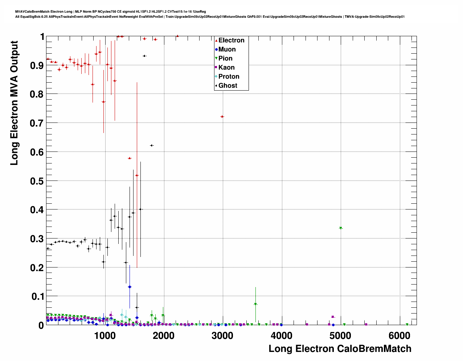463x361 pixels.
Task: Click the purple Kaon square marker in legend
Action: pyautogui.click(x=216, y=67)
